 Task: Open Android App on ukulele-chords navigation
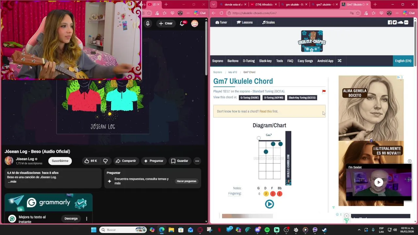pyautogui.click(x=325, y=61)
